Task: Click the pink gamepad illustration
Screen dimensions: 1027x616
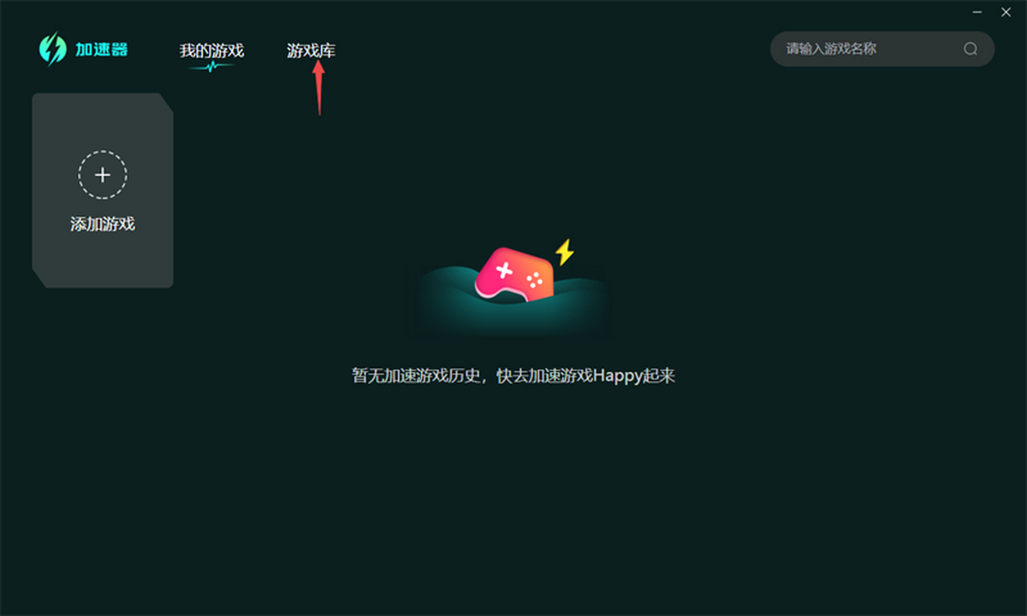Action: (514, 274)
